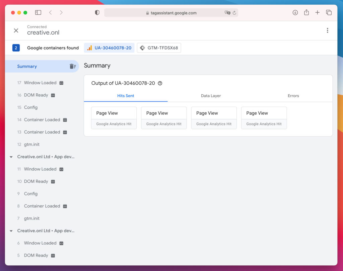Click the clear events icon beside Summary

(x=73, y=66)
